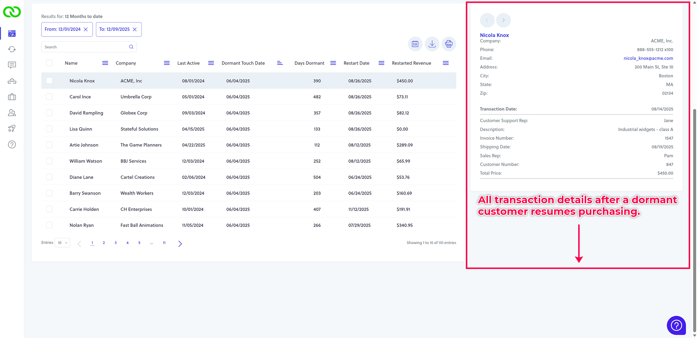The height and width of the screenshot is (338, 697).
Task: Toggle the select-all checkbox in the table header
Action: pos(49,63)
